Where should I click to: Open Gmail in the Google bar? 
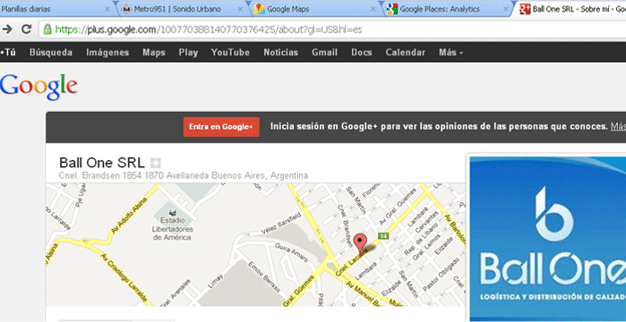click(x=324, y=53)
